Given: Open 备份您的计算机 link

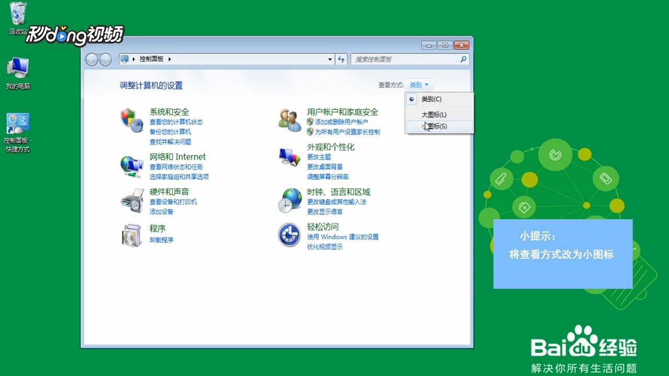Looking at the screenshot, I should point(170,132).
